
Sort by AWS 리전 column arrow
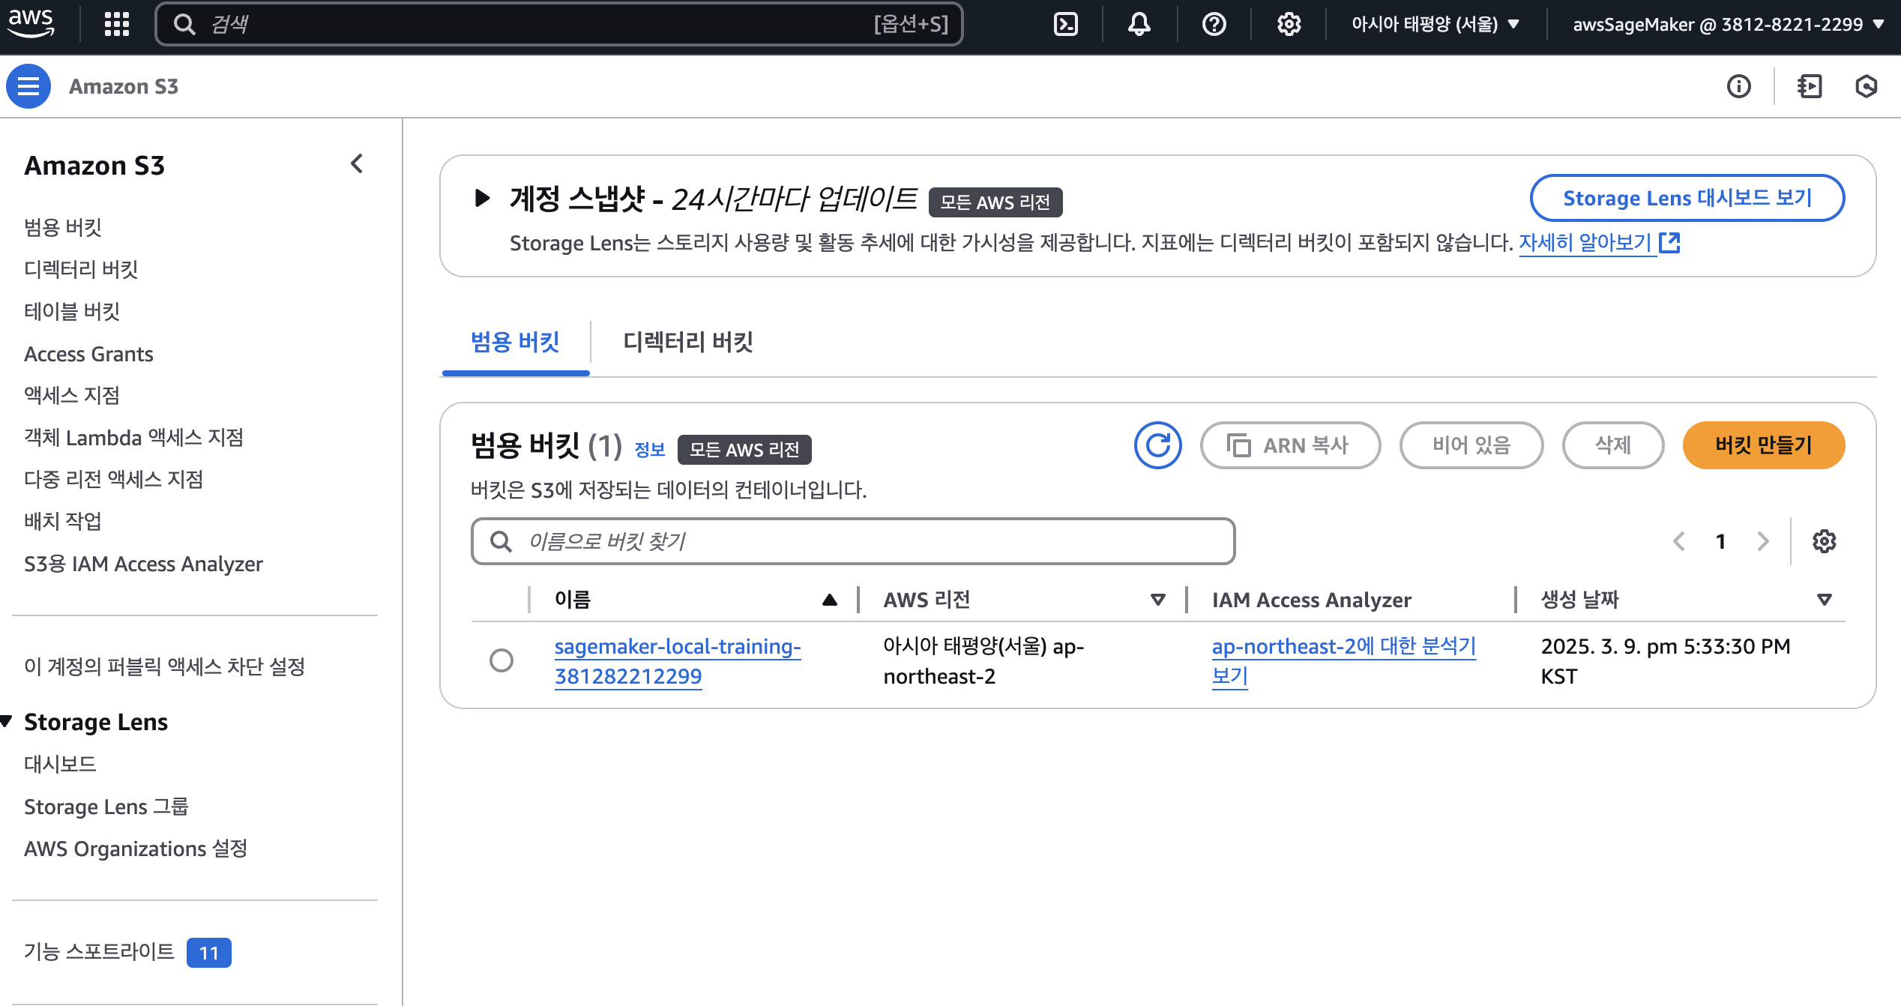[x=1157, y=600]
